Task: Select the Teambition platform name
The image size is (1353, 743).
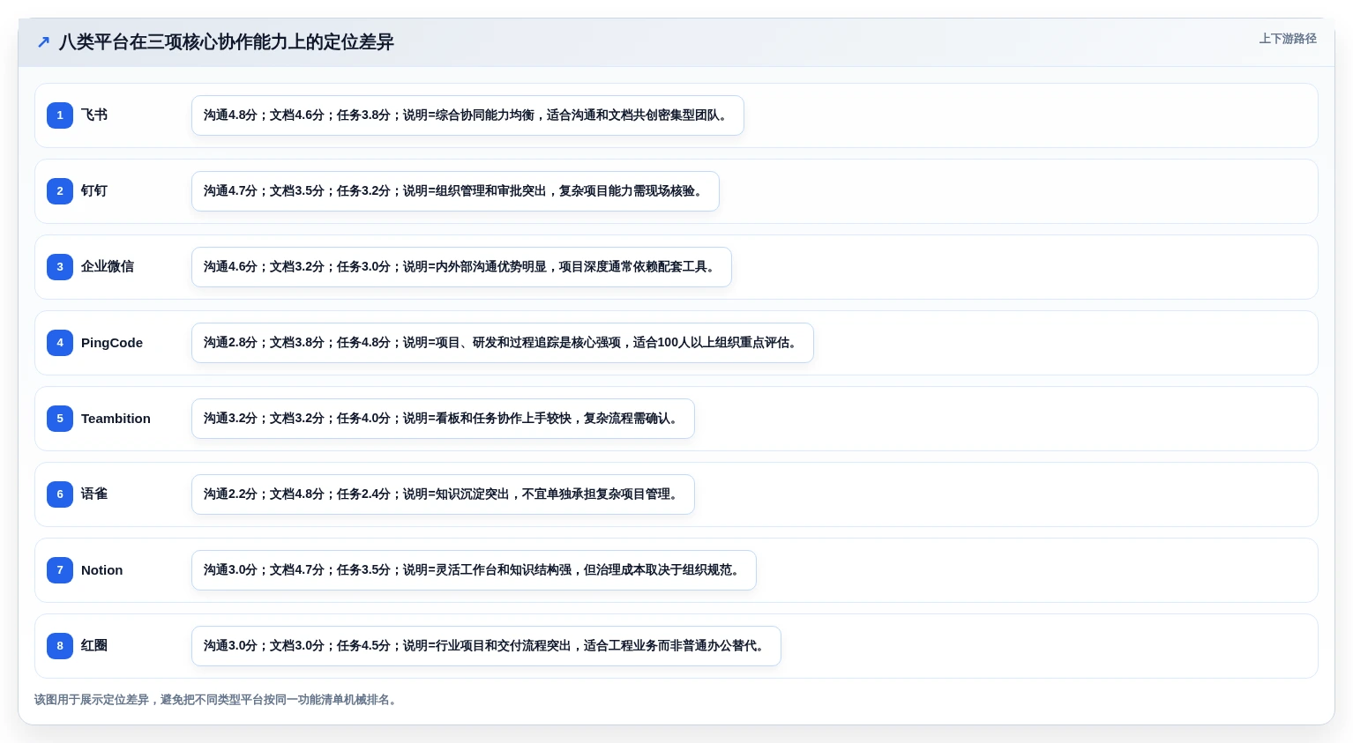Action: click(116, 419)
